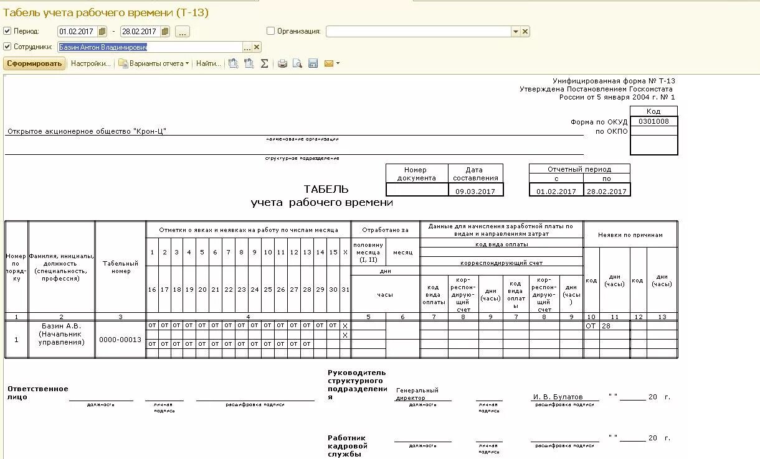Open calendar for period end date 28.02.2017
The image size is (760, 459).
pyautogui.click(x=164, y=31)
